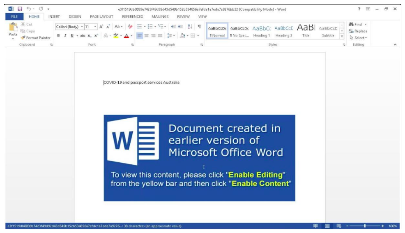
Task: Click the Redo icon
Action: point(41,9)
